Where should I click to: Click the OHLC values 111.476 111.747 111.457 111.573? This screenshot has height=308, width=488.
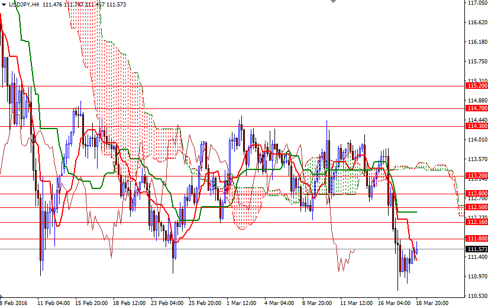coord(84,5)
